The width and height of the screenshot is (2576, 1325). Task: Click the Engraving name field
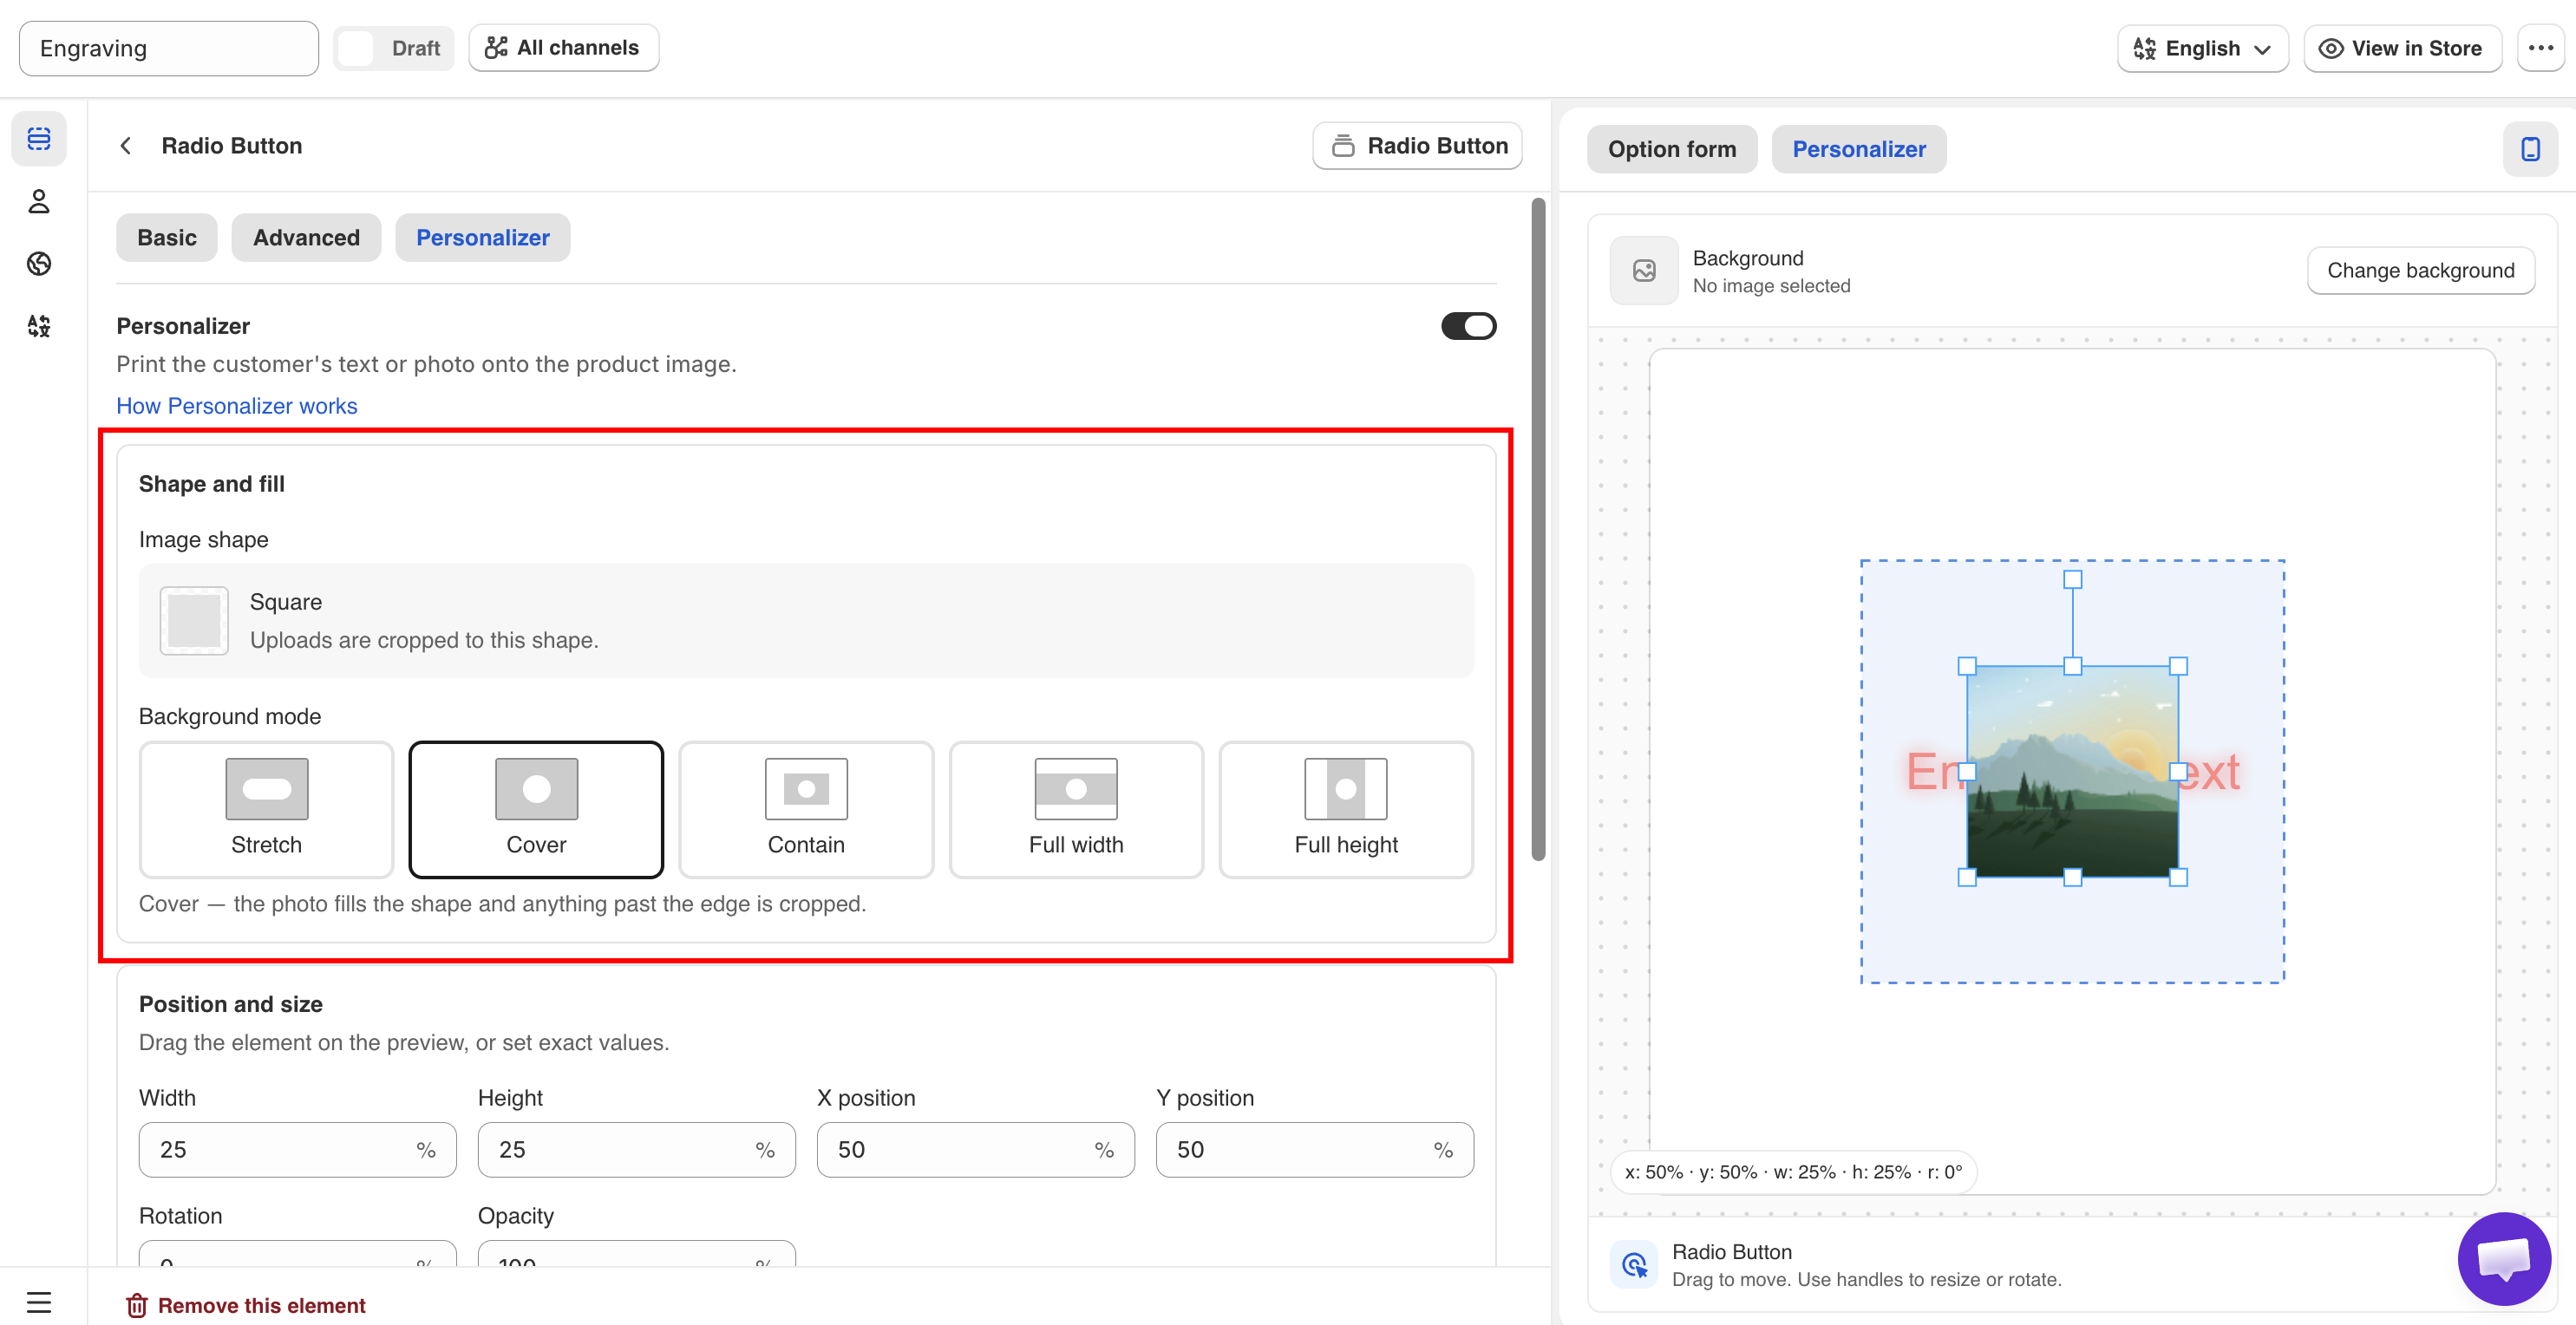click(x=169, y=48)
